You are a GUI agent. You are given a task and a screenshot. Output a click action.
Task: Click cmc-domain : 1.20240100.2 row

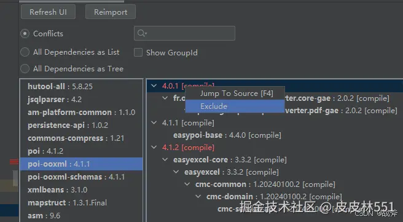(274, 197)
